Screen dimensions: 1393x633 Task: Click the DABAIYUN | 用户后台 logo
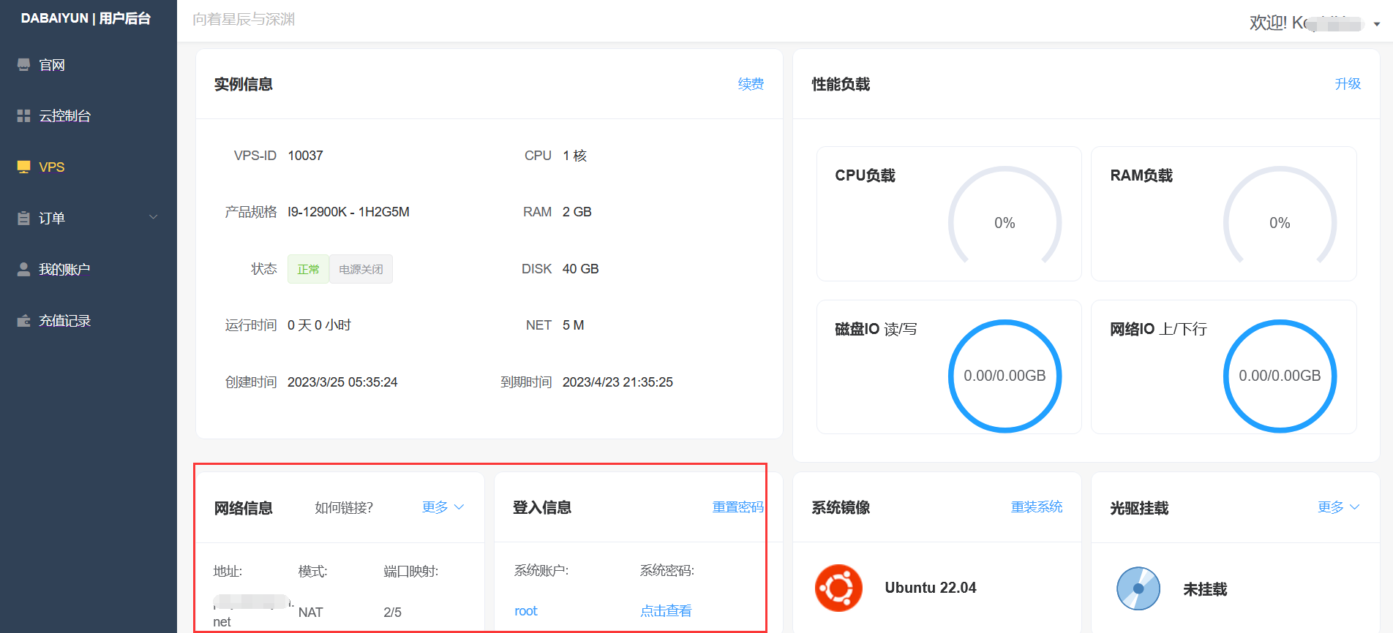pyautogui.click(x=86, y=18)
